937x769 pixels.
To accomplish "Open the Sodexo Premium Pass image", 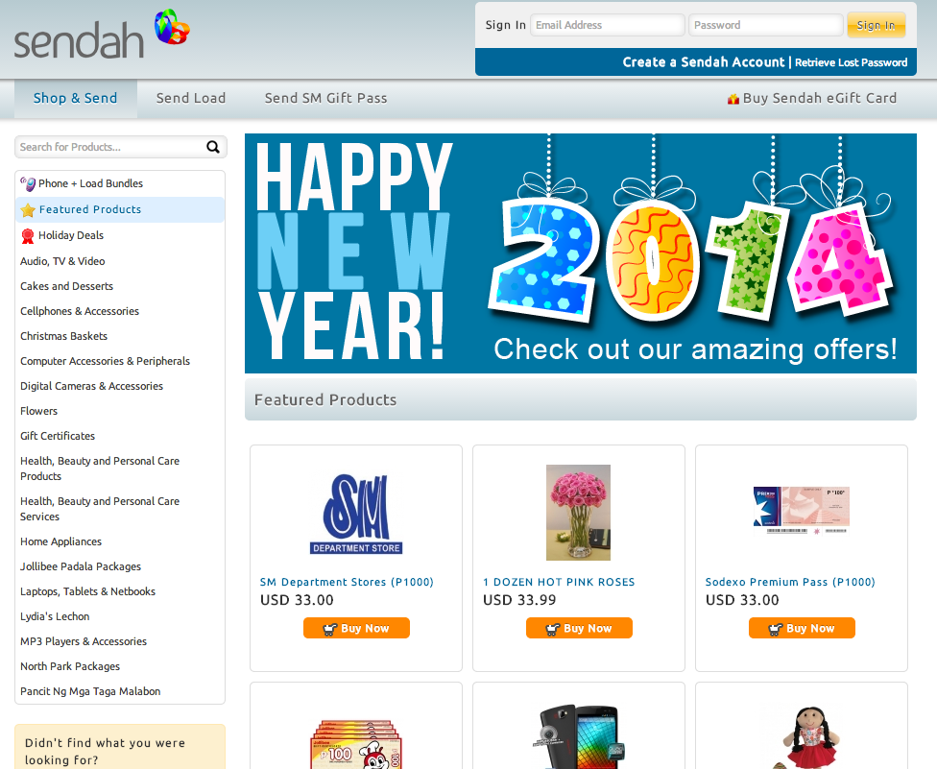I will pos(802,511).
